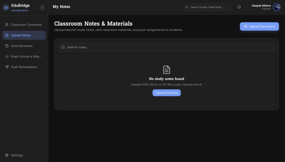The width and height of the screenshot is (285, 162).
Task: Click the TEACHER PORTAL label
Action: click(x=20, y=11)
